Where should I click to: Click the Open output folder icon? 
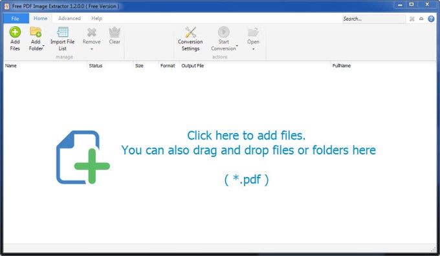pos(253,32)
